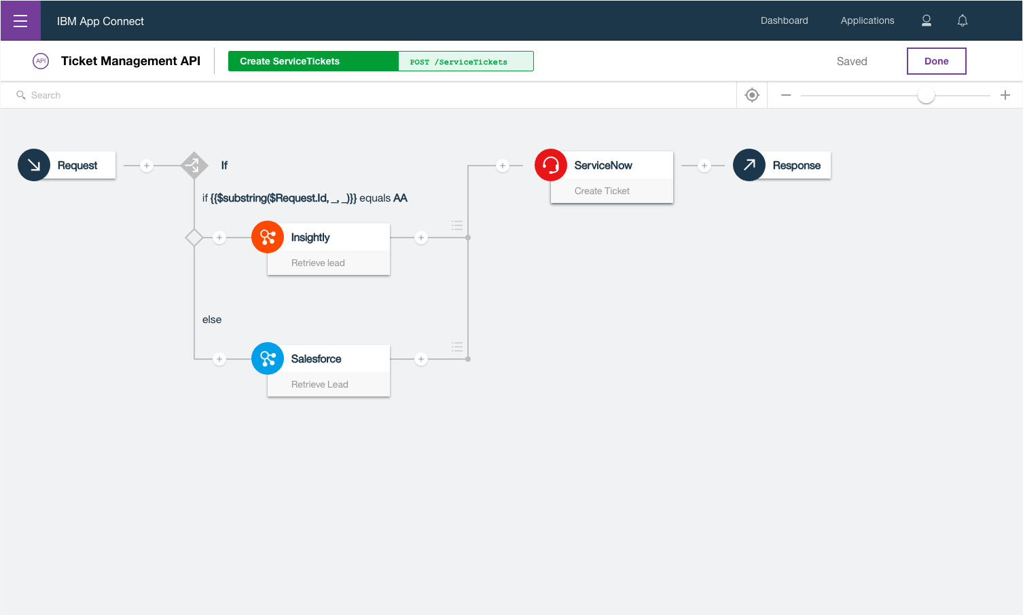Click the Salesforce node icon
Viewport: 1023px width, 615px height.
point(268,358)
